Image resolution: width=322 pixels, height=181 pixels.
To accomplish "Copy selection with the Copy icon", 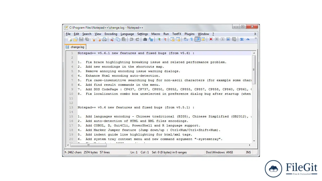I will (x=118, y=39).
